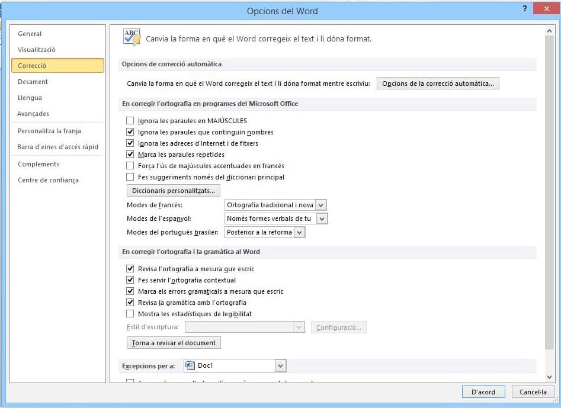Toggle Revisa l'ortografia a mesura que escric
This screenshot has width=561, height=408.
click(130, 269)
